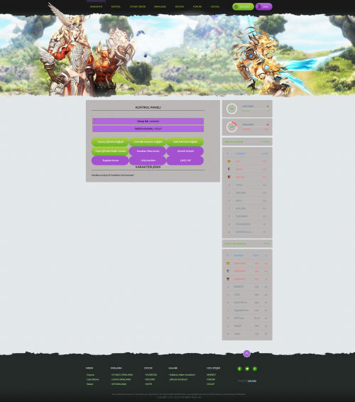Click third place trophy in guild ranking
The height and width of the screenshot is (402, 355).
click(228, 279)
